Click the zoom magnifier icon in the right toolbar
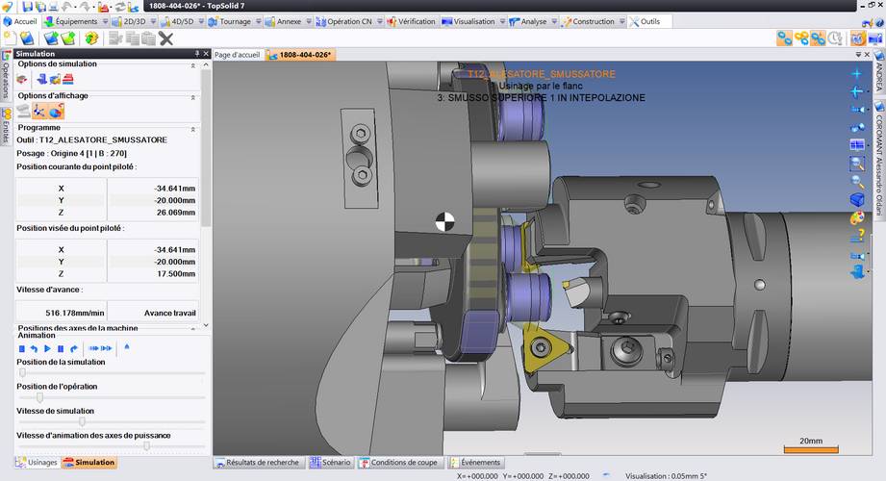 click(x=857, y=181)
